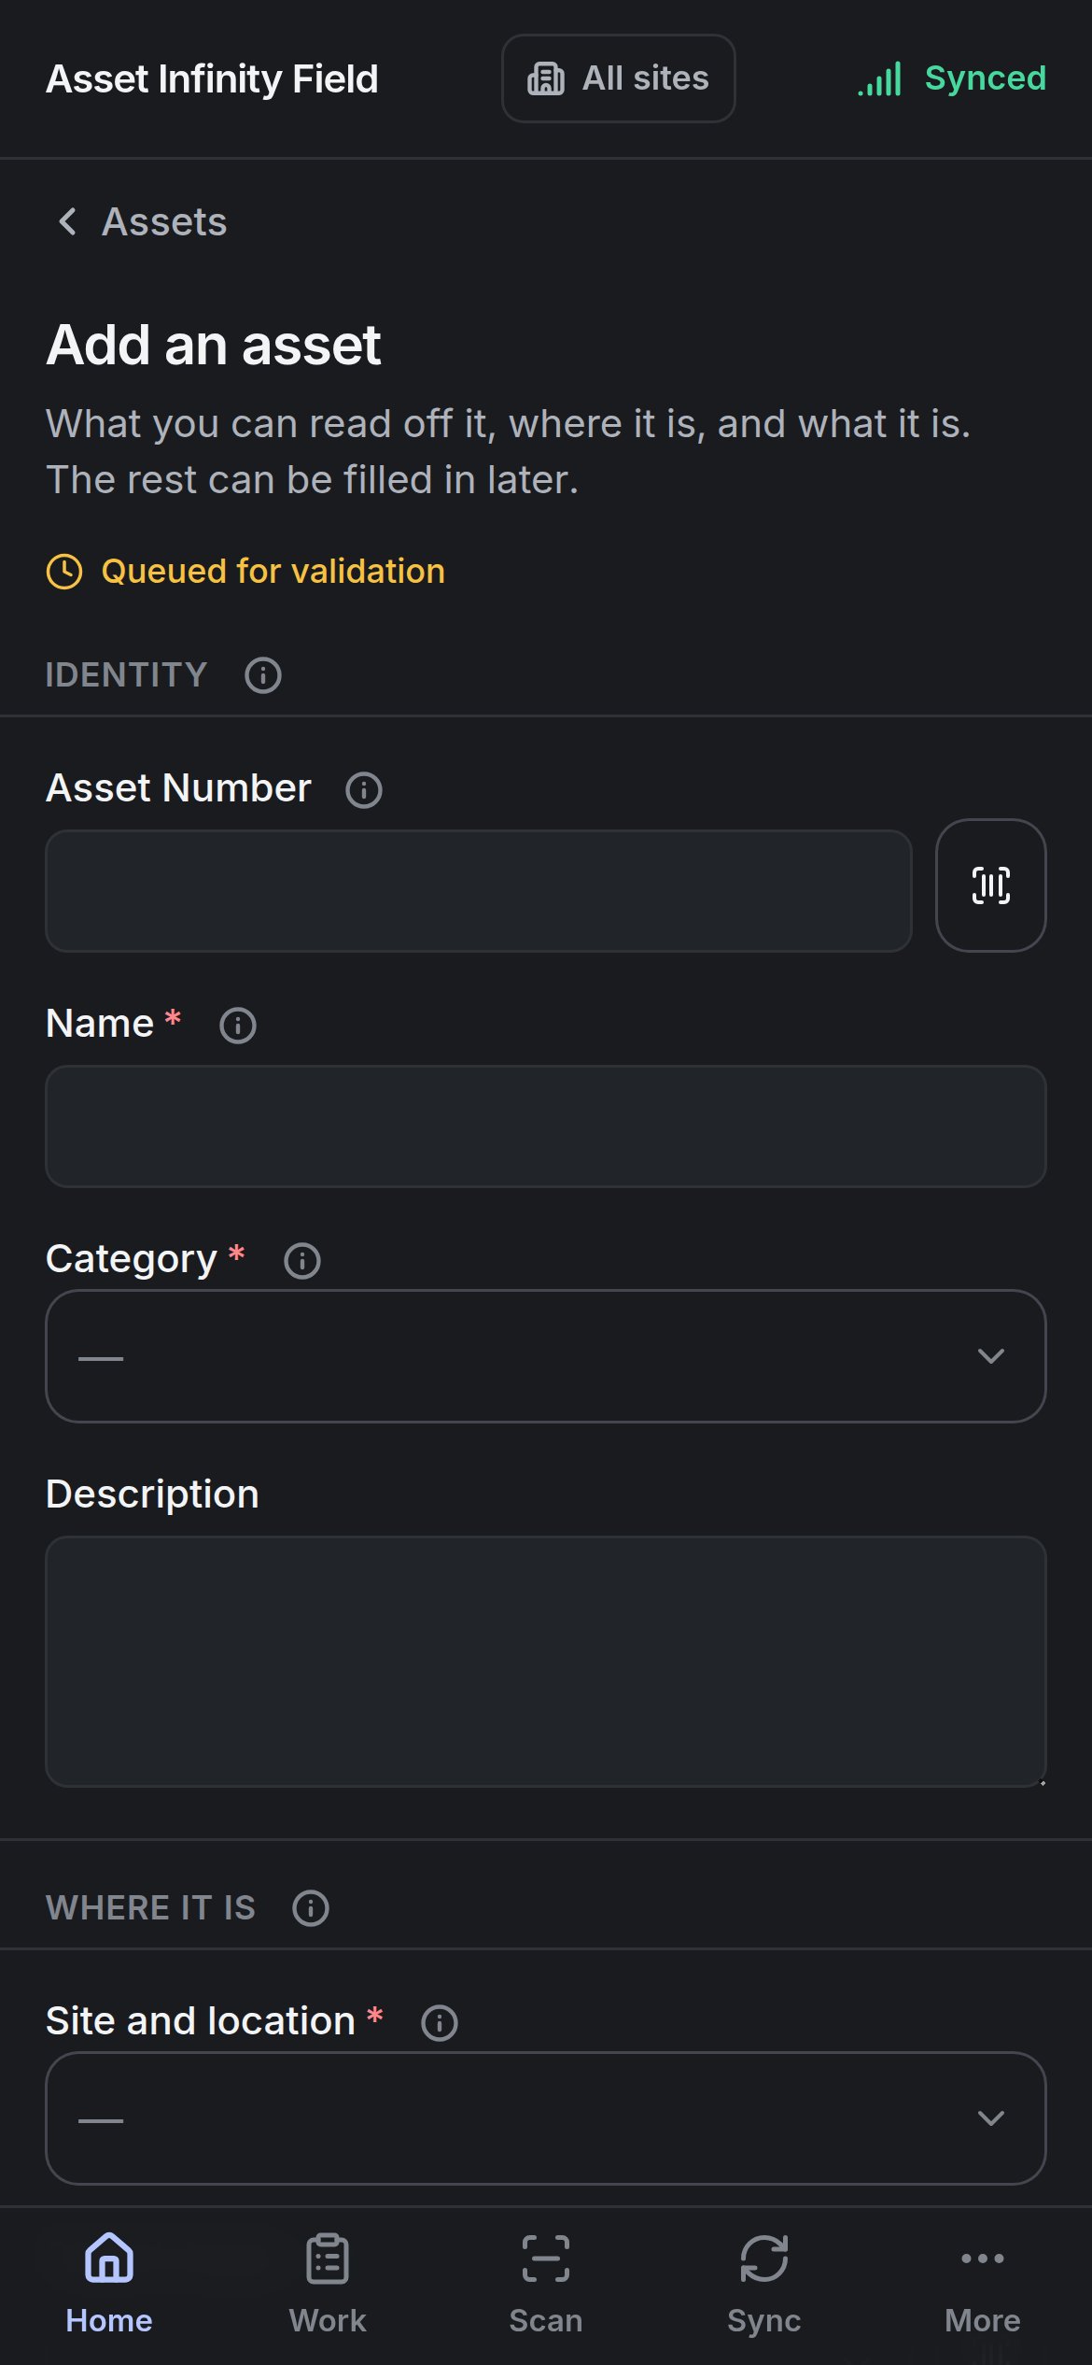The image size is (1092, 2365).
Task: Click into the Name input field
Action: pos(546,1126)
